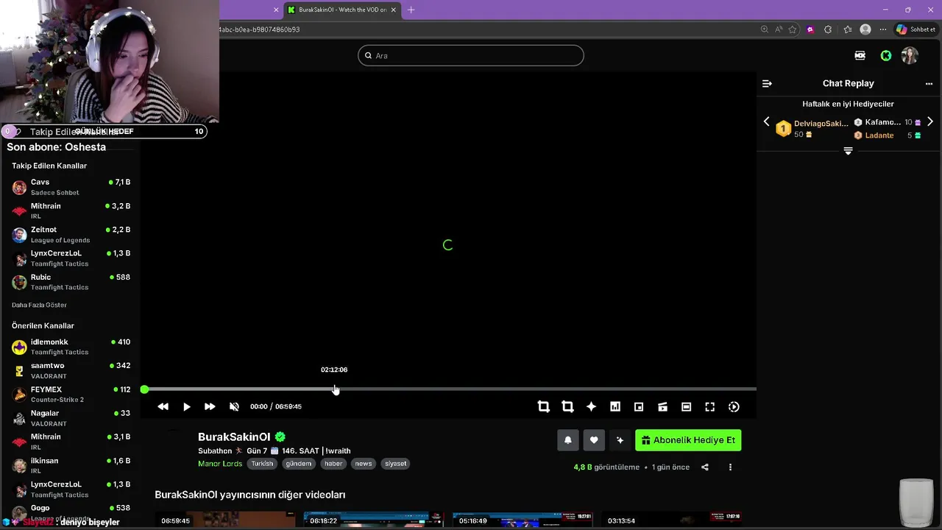
Task: Select the gündem tag
Action: click(x=299, y=464)
